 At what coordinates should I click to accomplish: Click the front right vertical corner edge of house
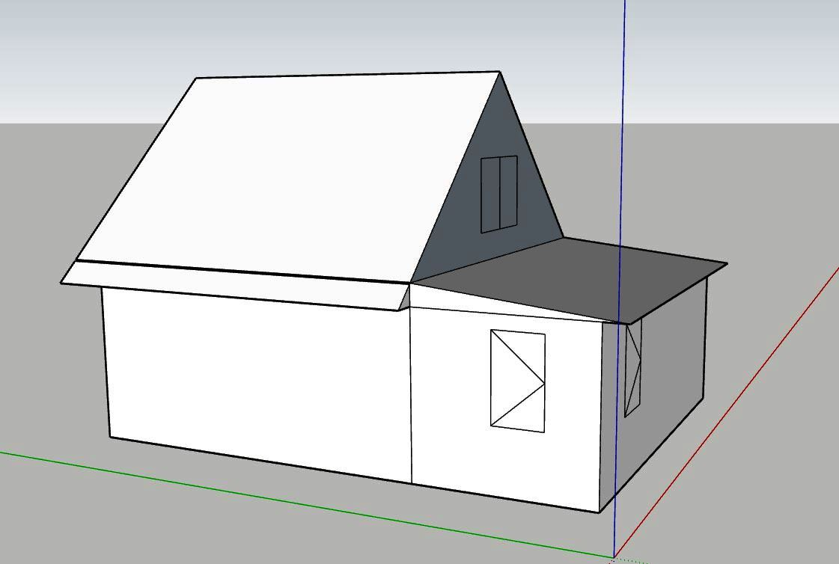[601, 419]
